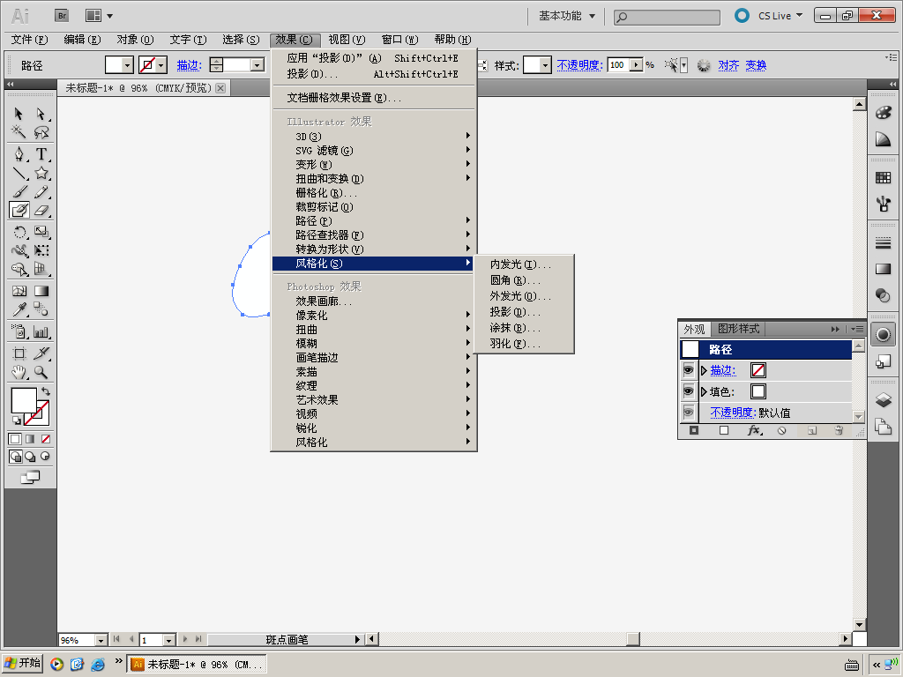Screen dimensions: 903x677
Task: Choose the Rotate tool
Action: point(19,232)
